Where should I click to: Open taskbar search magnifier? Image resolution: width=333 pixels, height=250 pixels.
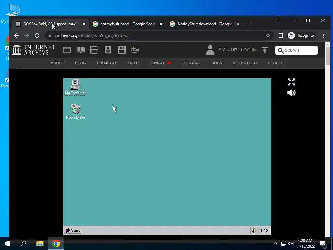coord(23,243)
